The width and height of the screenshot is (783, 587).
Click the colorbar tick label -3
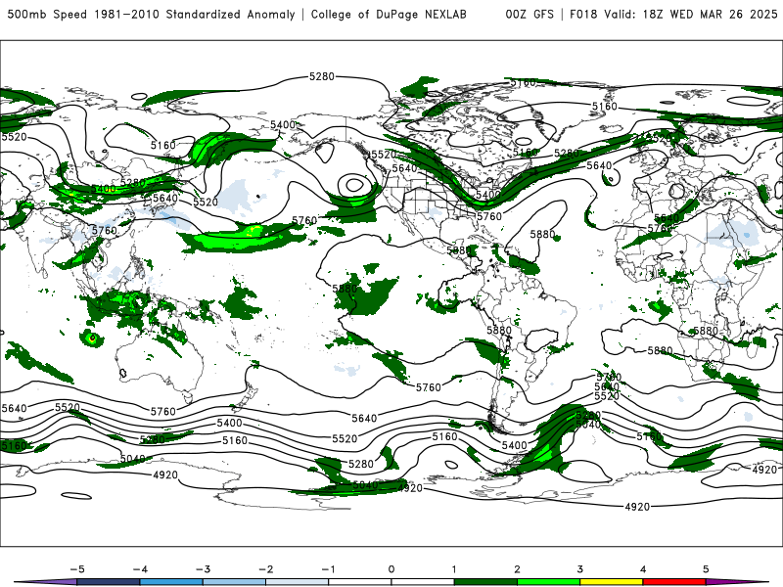pyautogui.click(x=203, y=569)
